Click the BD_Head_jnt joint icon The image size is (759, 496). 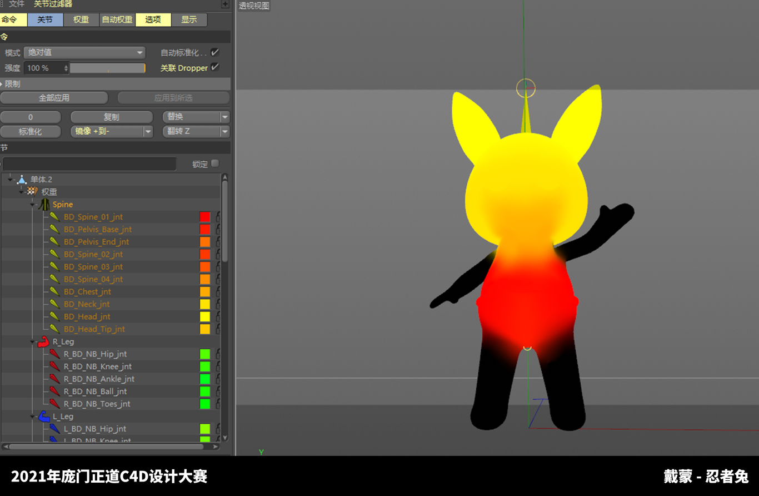coord(54,316)
